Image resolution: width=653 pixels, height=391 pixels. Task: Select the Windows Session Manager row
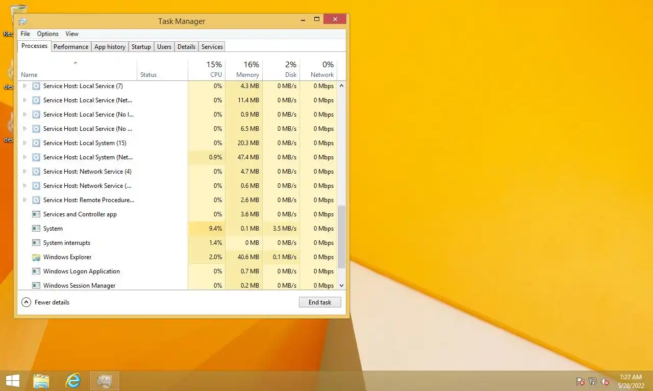point(178,285)
